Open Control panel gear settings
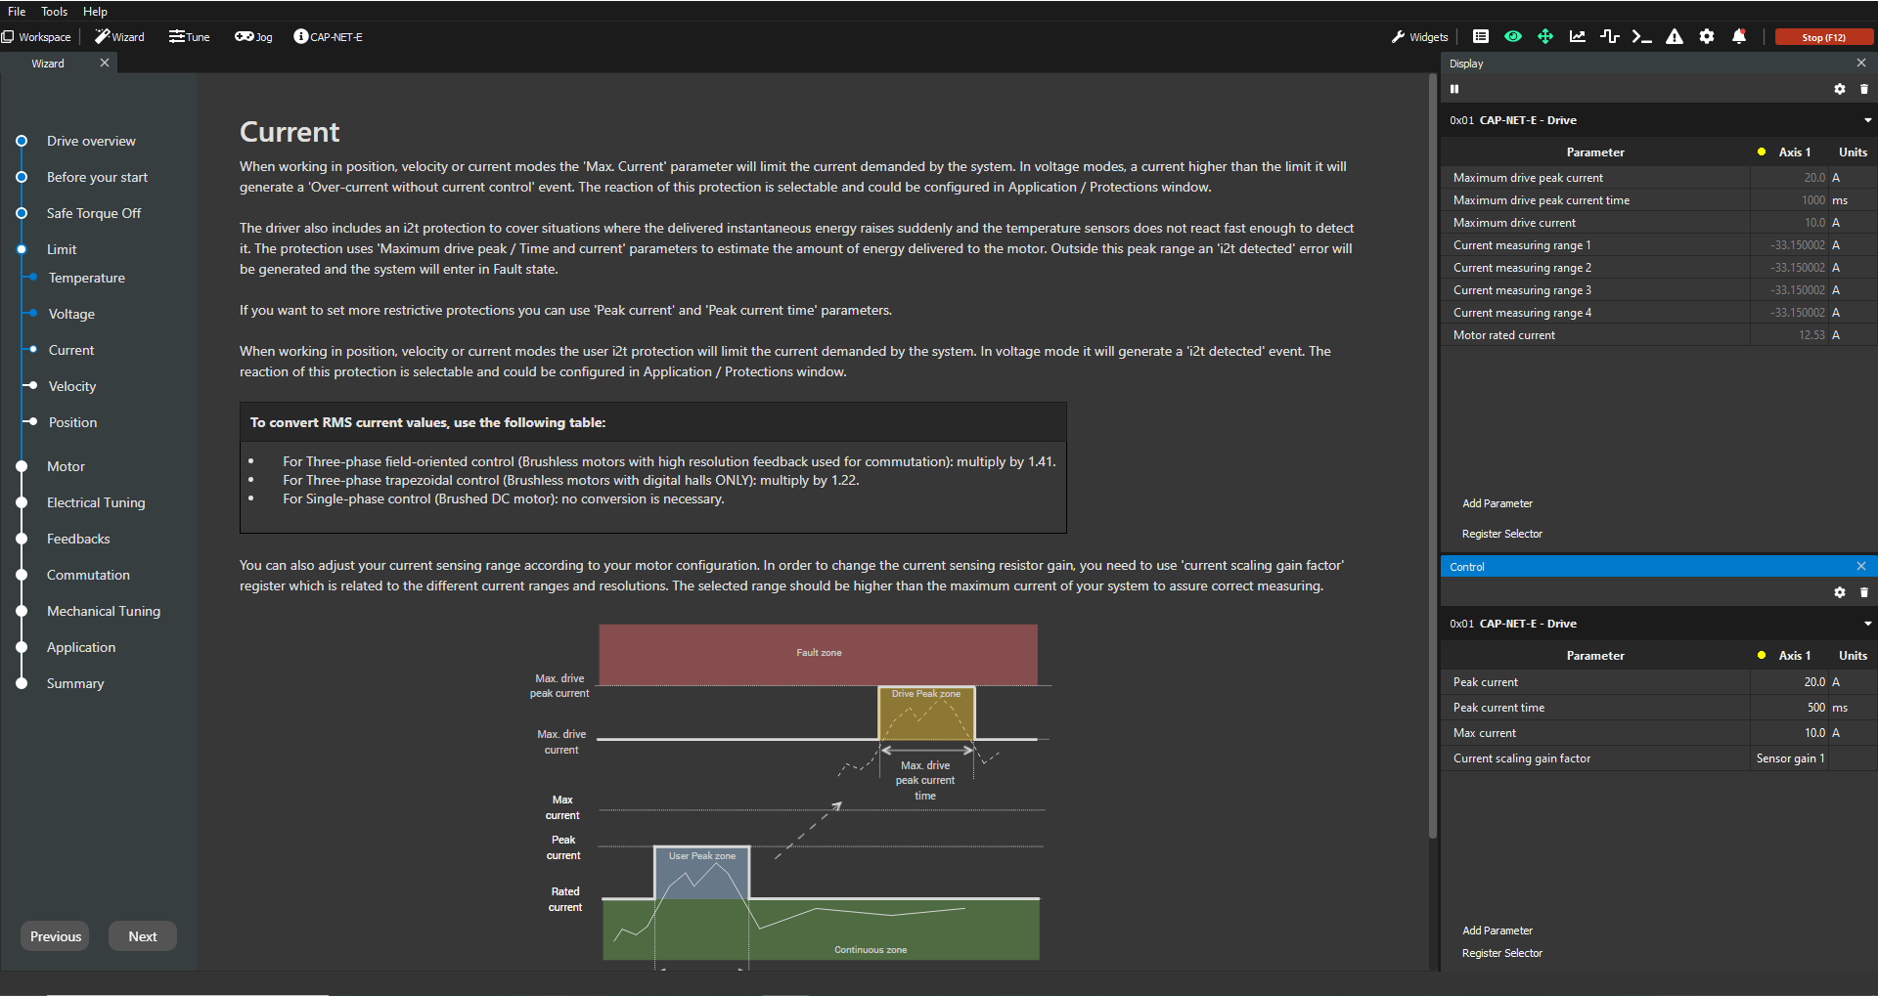The height and width of the screenshot is (996, 1878). pyautogui.click(x=1840, y=592)
